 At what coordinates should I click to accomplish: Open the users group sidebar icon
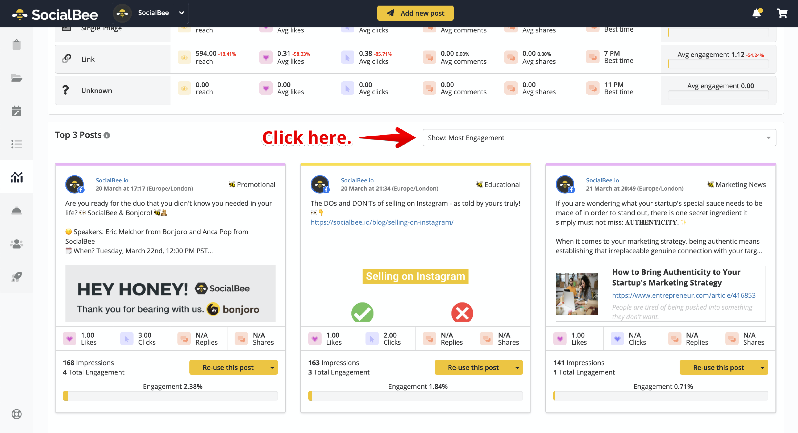(16, 244)
